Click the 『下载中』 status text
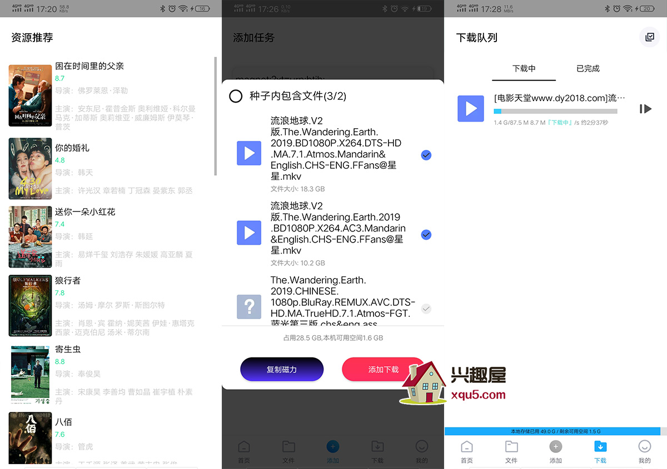 coord(559,123)
